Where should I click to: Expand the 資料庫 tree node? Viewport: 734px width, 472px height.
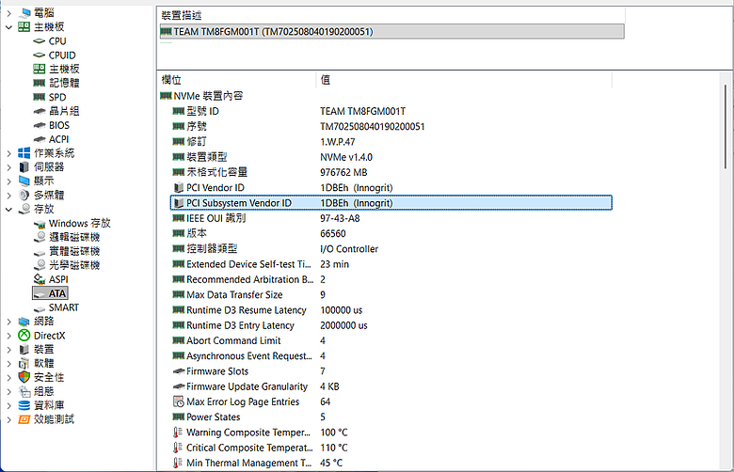[x=8, y=405]
